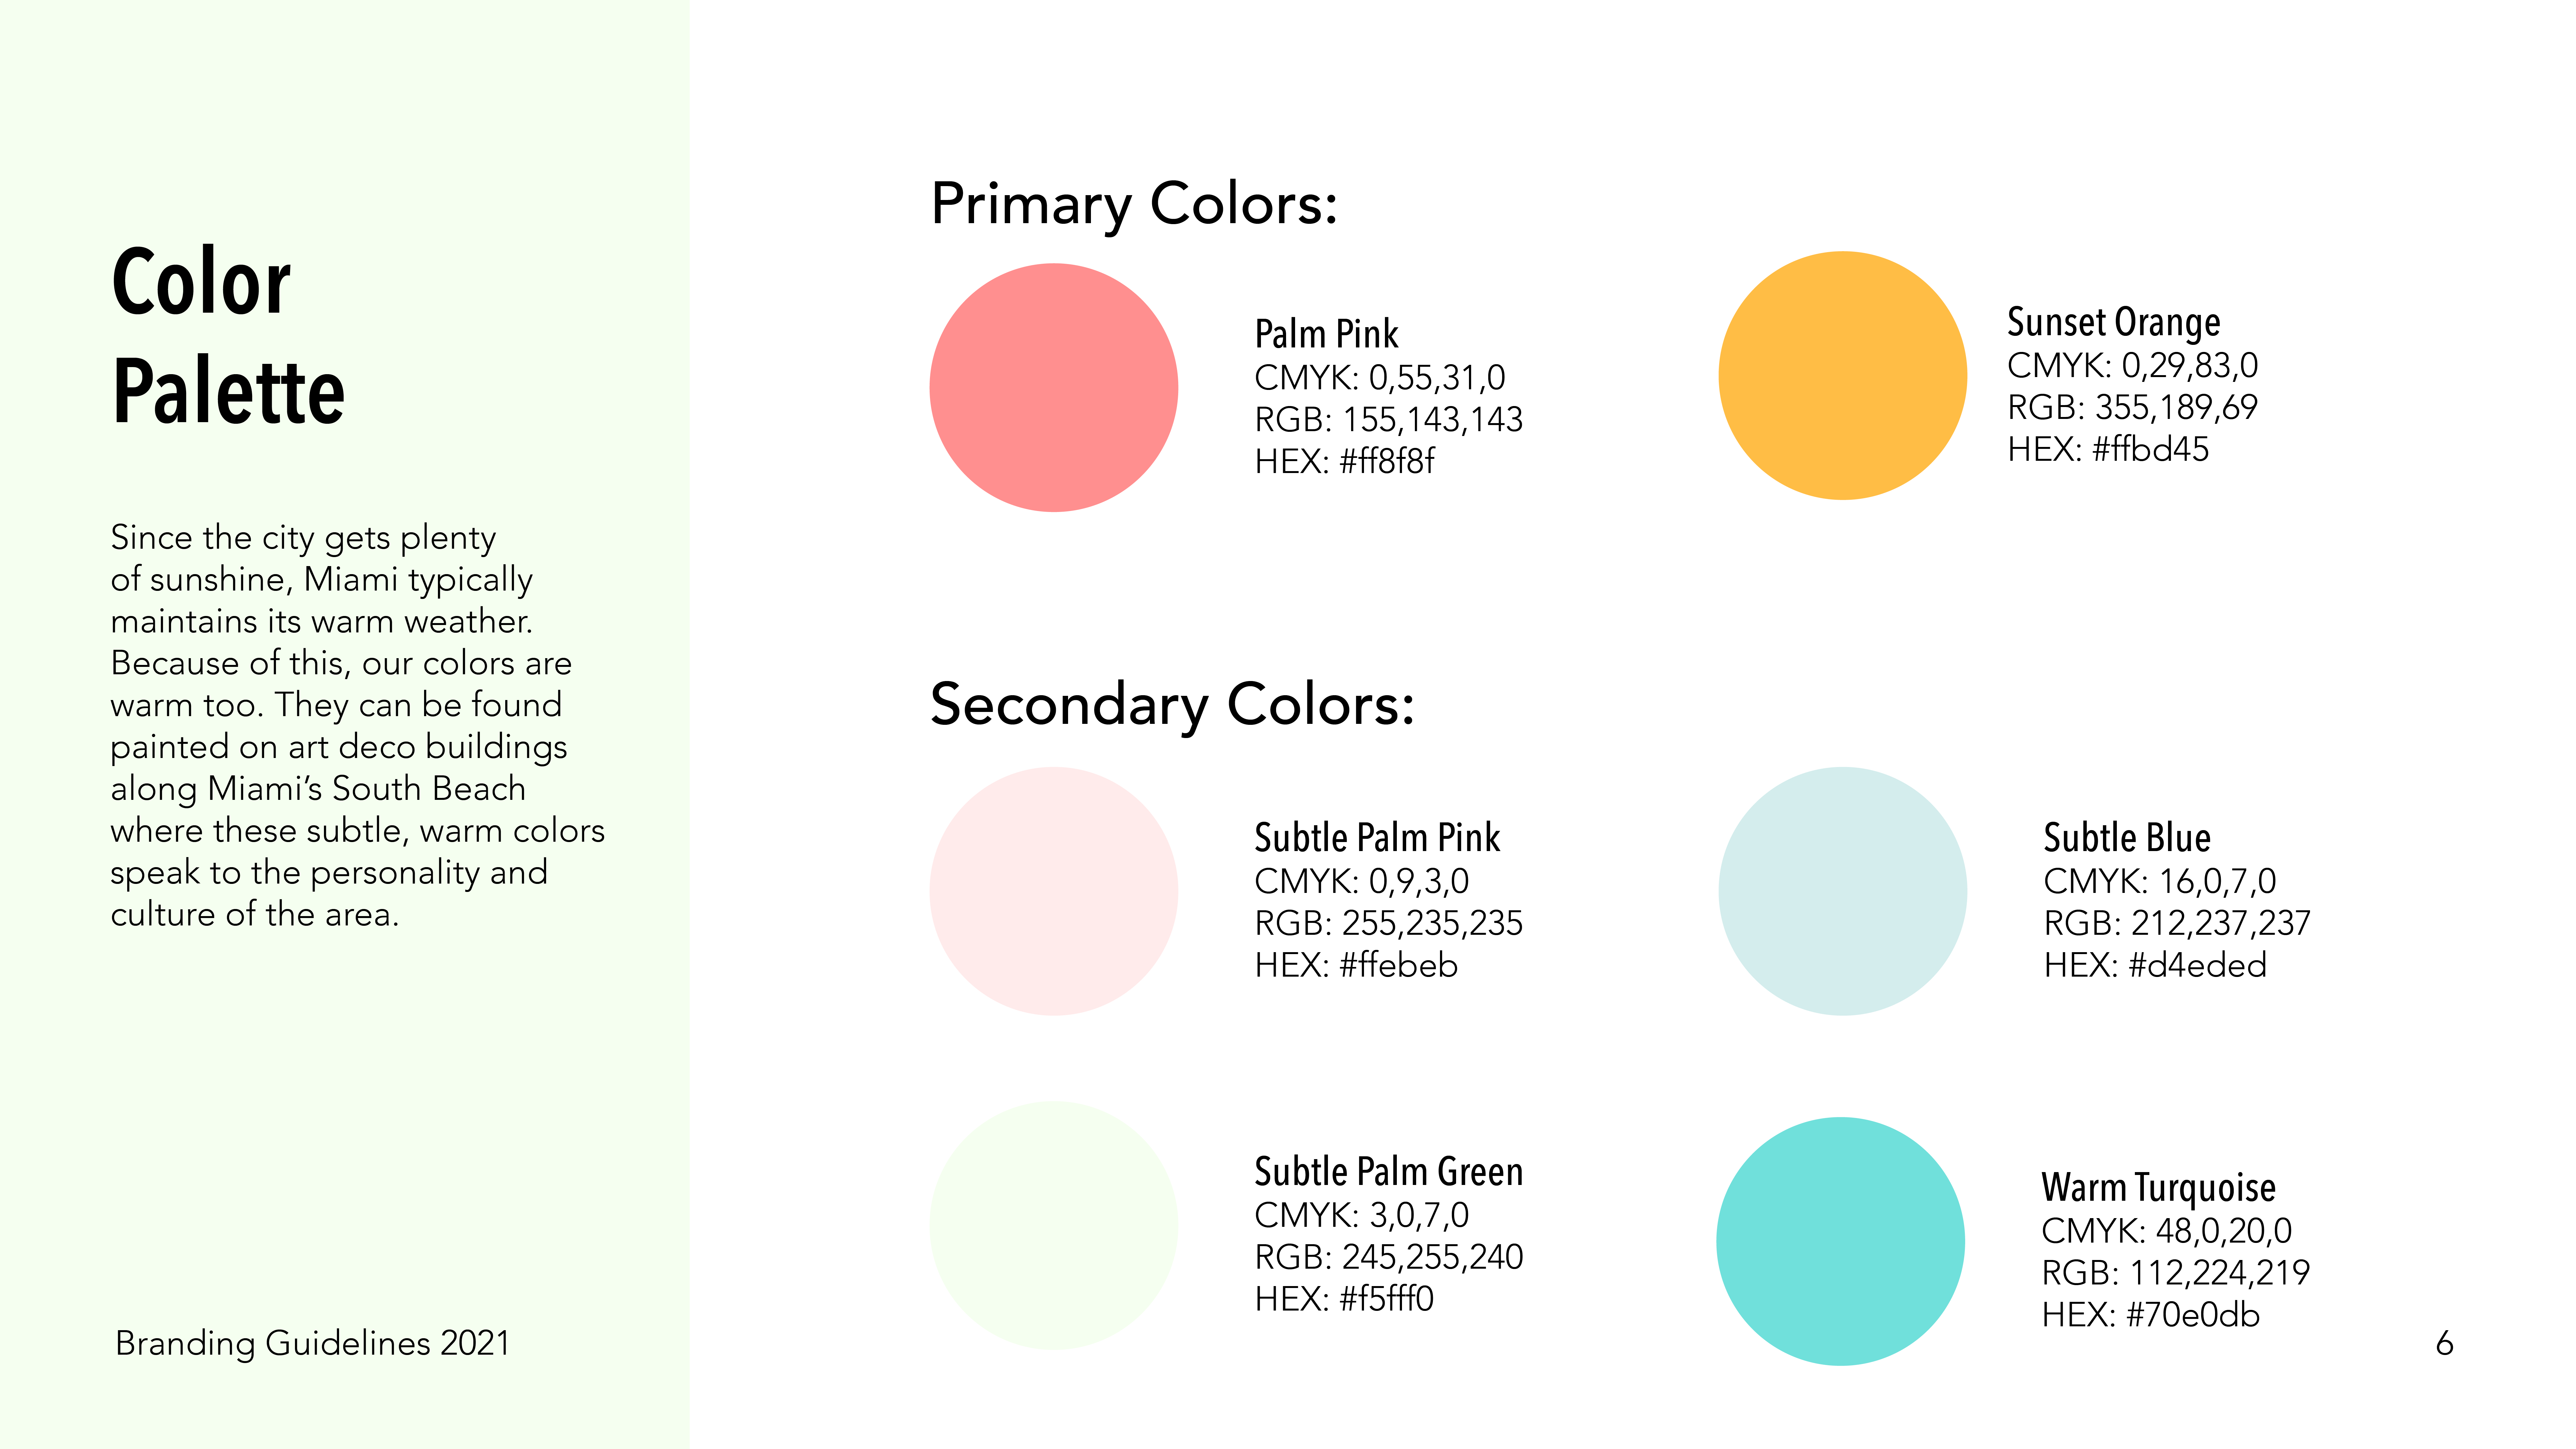Select the Warm Turquoise name label
2576x1449 pixels.
coord(2158,1188)
